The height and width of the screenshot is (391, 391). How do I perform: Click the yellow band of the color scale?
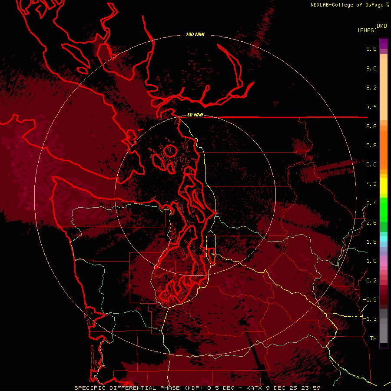point(384,186)
